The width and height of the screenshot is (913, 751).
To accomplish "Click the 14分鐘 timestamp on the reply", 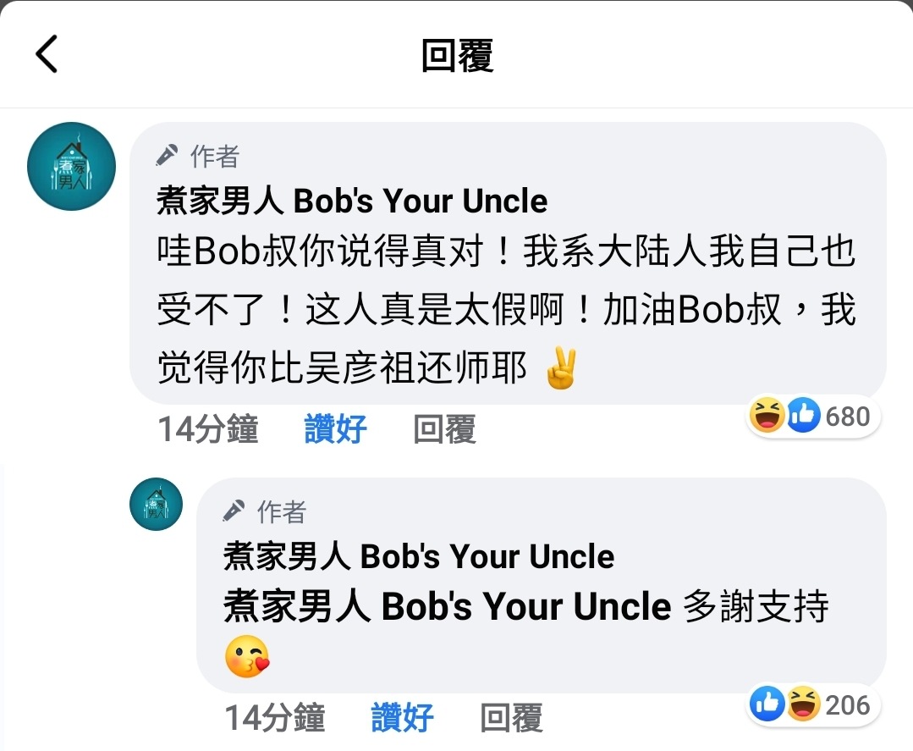I will pos(275,717).
